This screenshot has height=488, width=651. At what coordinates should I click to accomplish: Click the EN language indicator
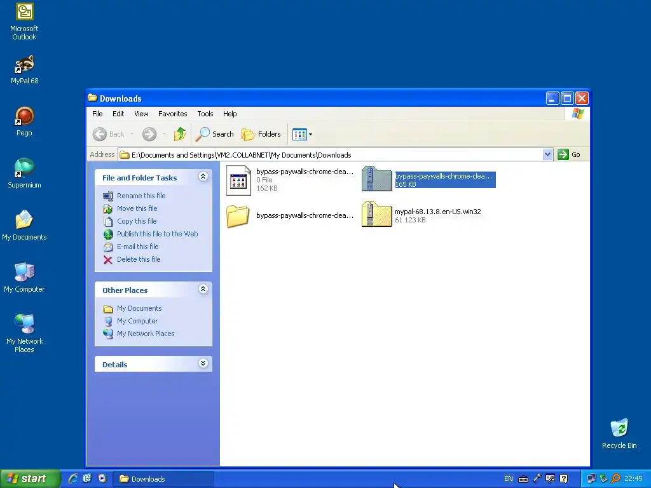508,479
